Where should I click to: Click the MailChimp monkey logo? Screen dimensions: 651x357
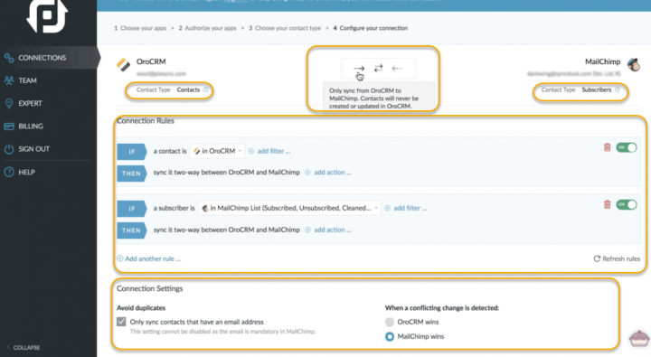coord(634,64)
